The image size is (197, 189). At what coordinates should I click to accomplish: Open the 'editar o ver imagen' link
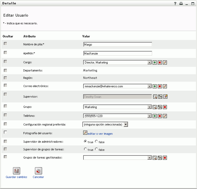click(x=100, y=134)
